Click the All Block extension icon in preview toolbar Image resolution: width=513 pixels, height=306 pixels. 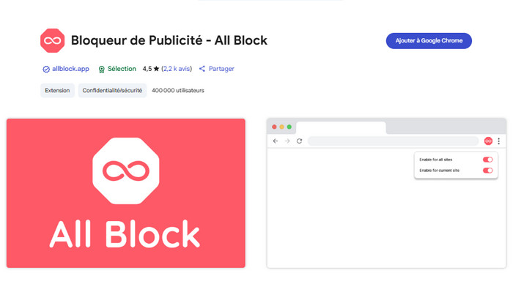(488, 141)
